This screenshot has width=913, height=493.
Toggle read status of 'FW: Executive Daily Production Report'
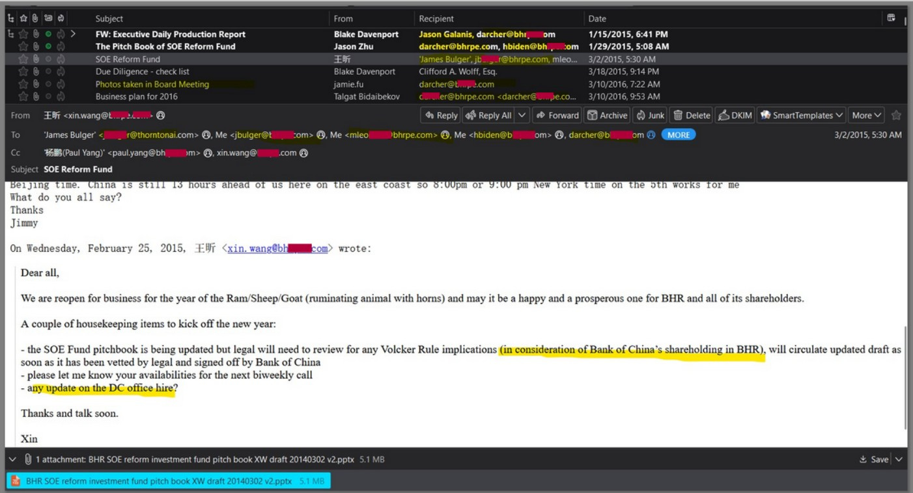coord(48,34)
